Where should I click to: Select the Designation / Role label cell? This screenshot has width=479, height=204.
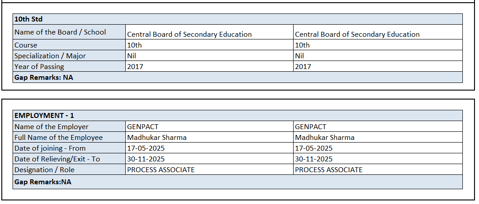pos(44,170)
